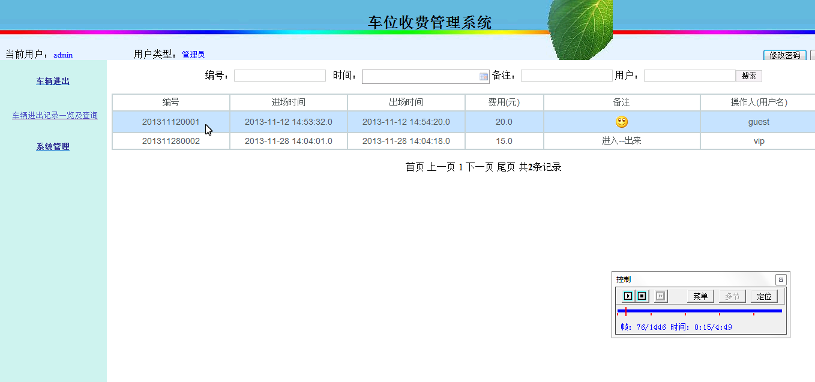
Task: Click the frame counter 帧: 76/1446
Action: click(x=643, y=327)
